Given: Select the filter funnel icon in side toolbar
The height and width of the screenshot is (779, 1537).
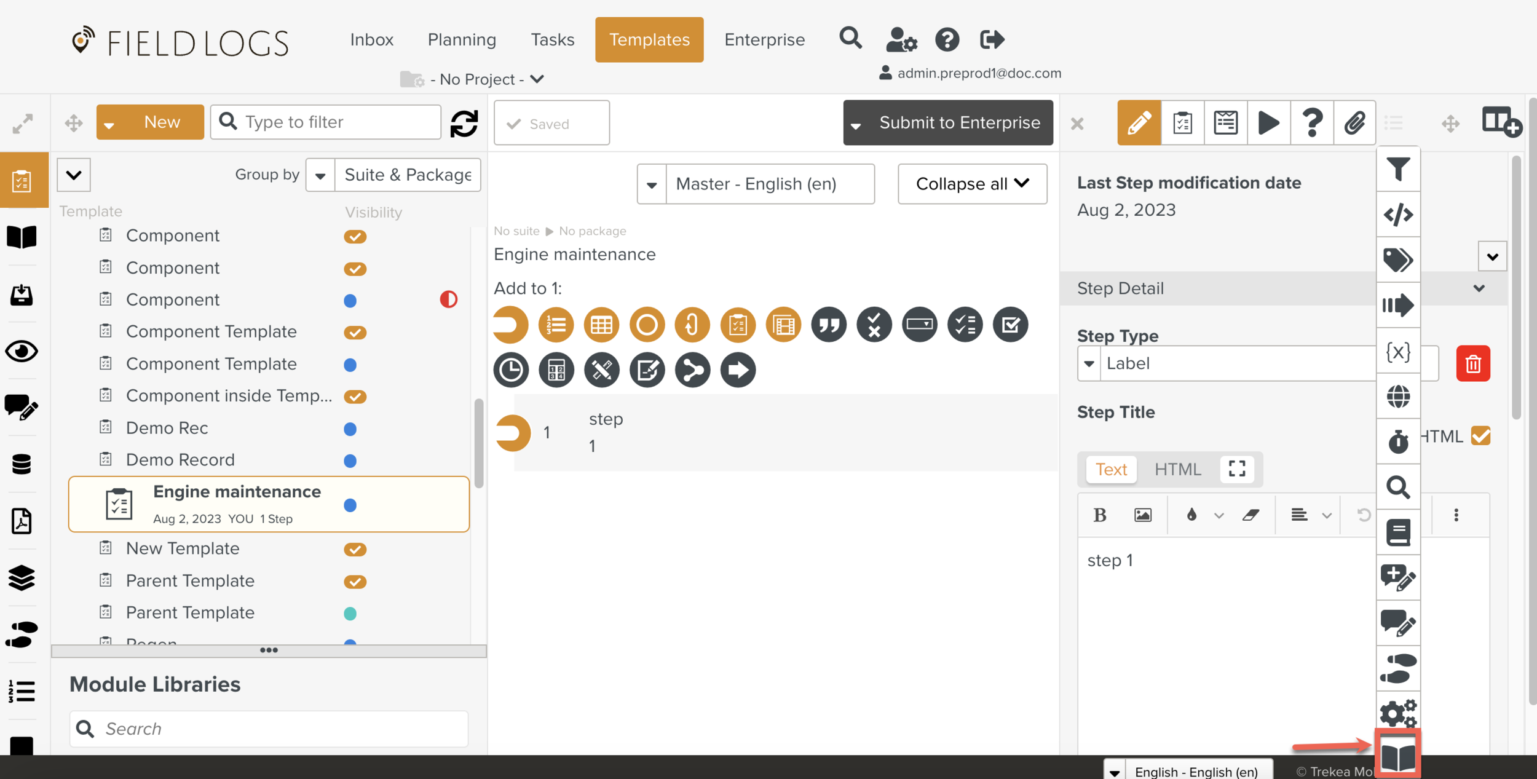Looking at the screenshot, I should tap(1398, 169).
